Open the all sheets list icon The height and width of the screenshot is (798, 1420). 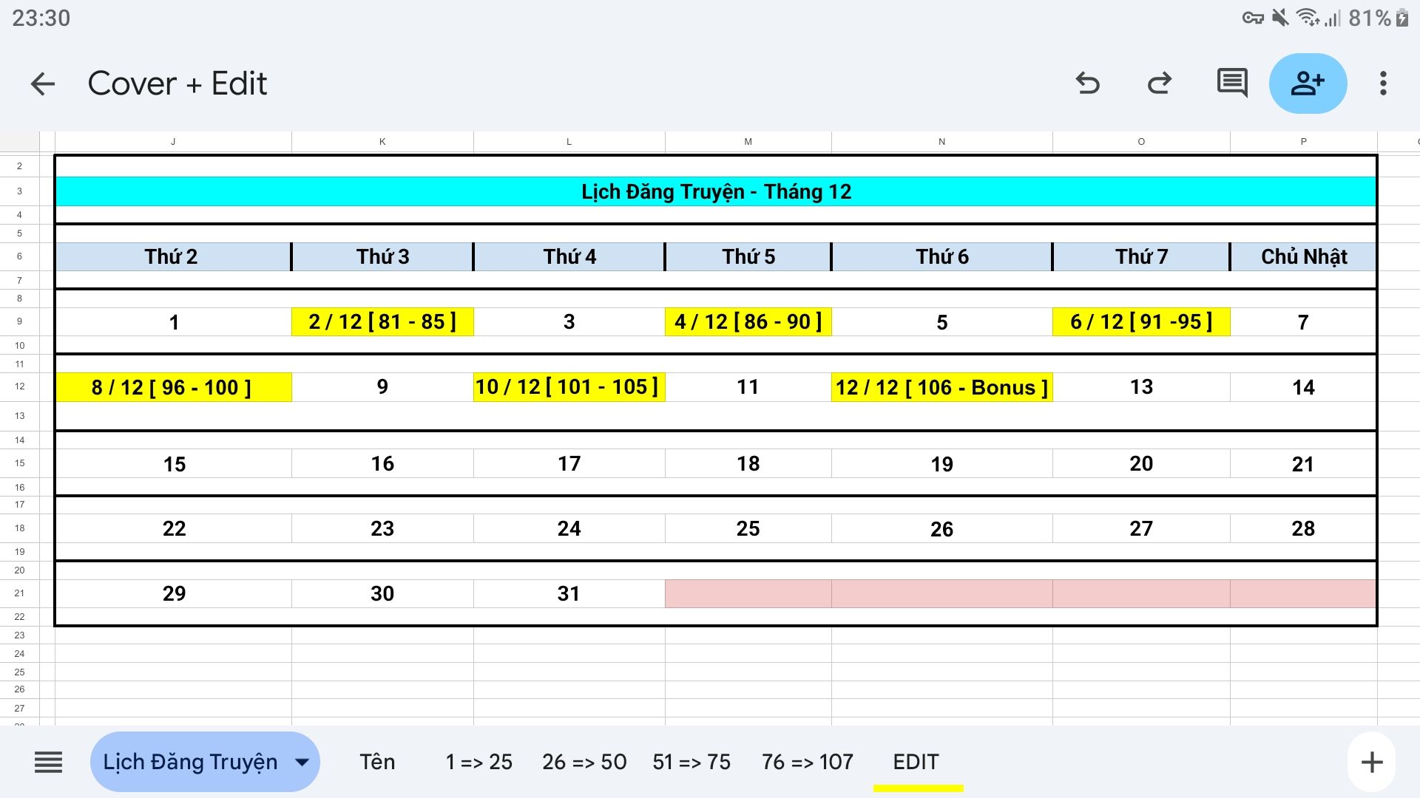coord(49,762)
